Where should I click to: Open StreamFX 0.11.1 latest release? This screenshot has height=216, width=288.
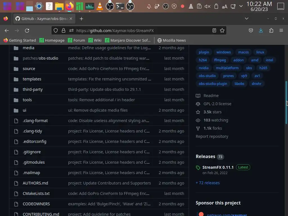pyautogui.click(x=218, y=167)
